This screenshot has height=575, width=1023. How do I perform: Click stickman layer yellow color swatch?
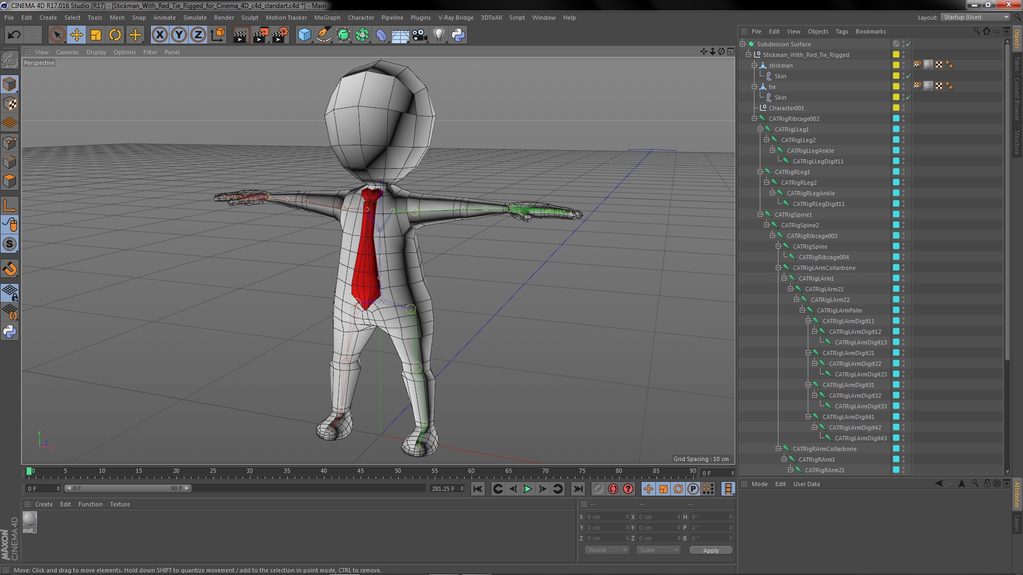(x=896, y=65)
